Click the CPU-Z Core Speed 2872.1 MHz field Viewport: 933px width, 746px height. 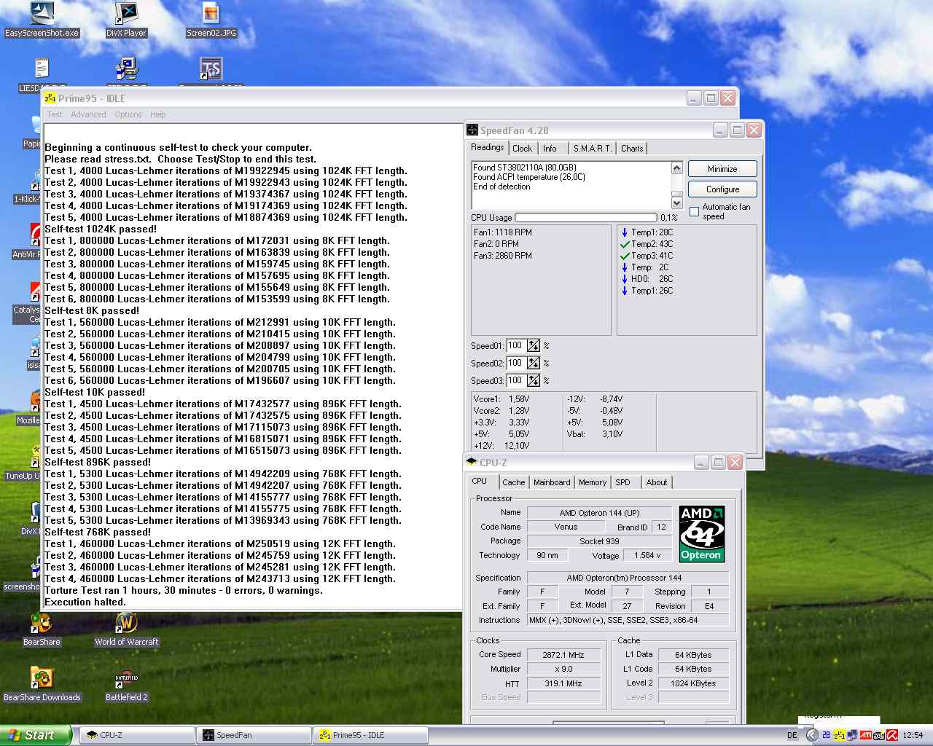pyautogui.click(x=563, y=655)
